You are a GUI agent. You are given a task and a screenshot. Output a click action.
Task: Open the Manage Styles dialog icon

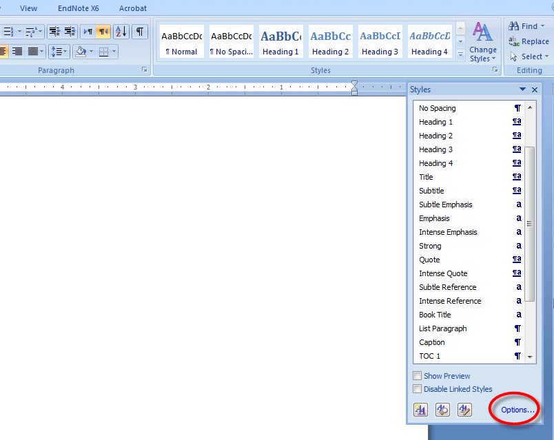pyautogui.click(x=464, y=410)
